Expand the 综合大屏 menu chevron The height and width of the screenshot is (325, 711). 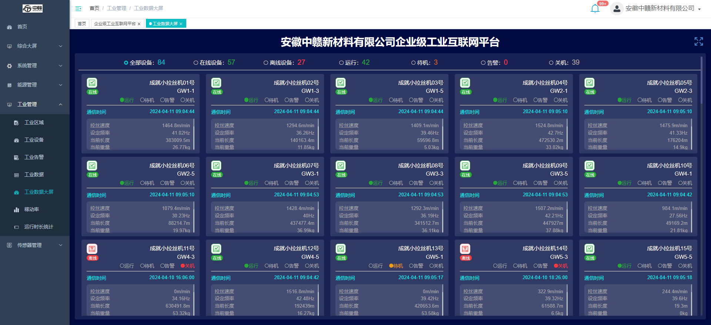click(61, 46)
